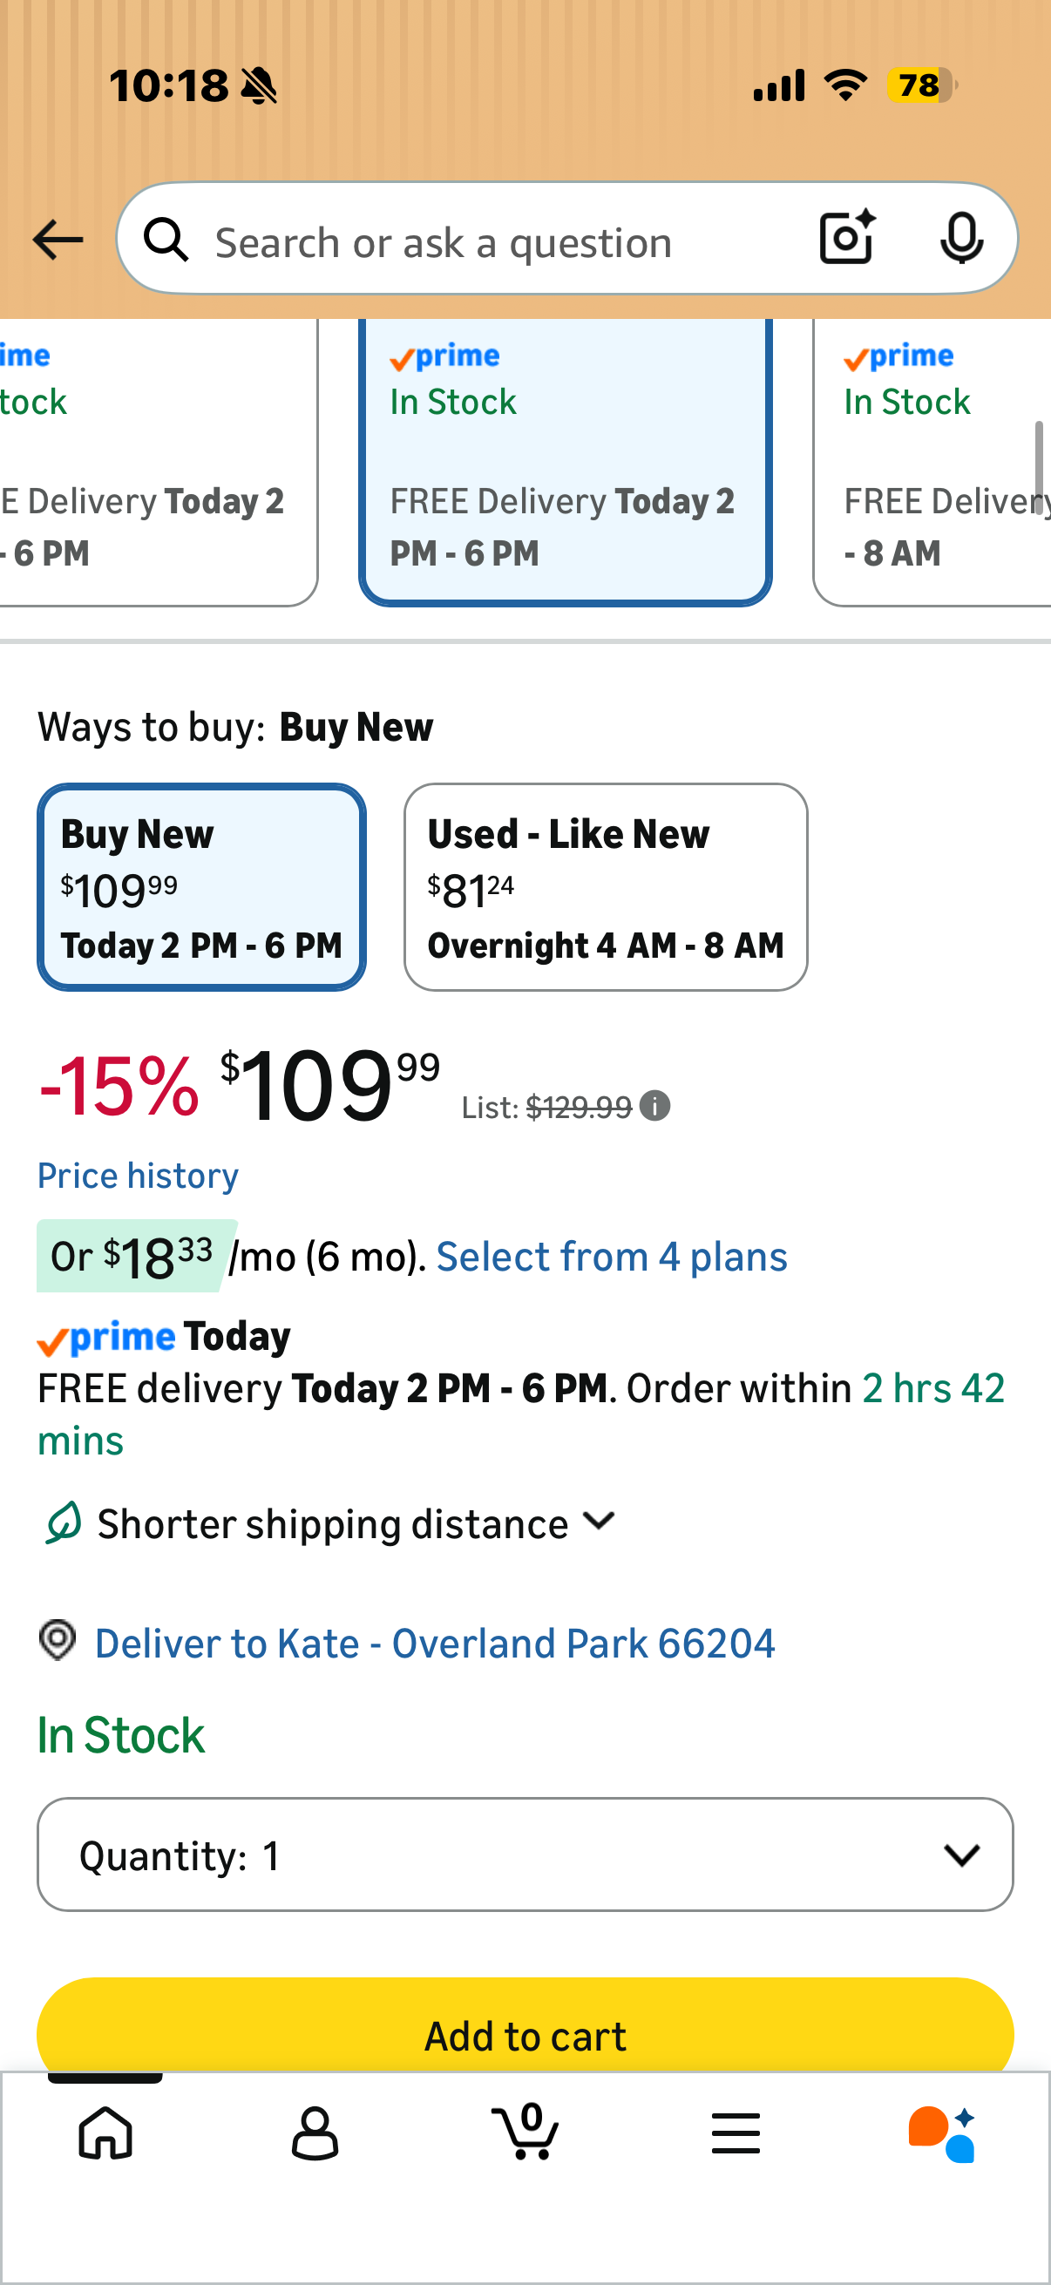The image size is (1051, 2285).
Task: Open camera lens search icon
Action: pyautogui.click(x=848, y=239)
